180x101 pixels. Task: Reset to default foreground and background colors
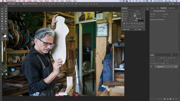point(2,37)
